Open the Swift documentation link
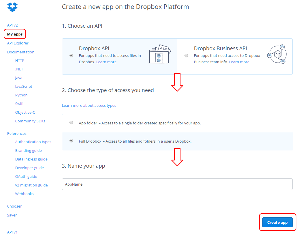 point(19,104)
